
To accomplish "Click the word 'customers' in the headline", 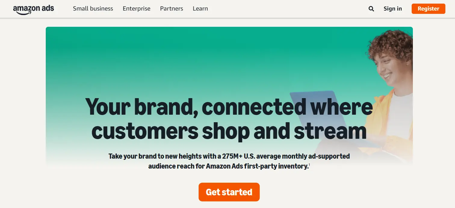I will (x=145, y=131).
